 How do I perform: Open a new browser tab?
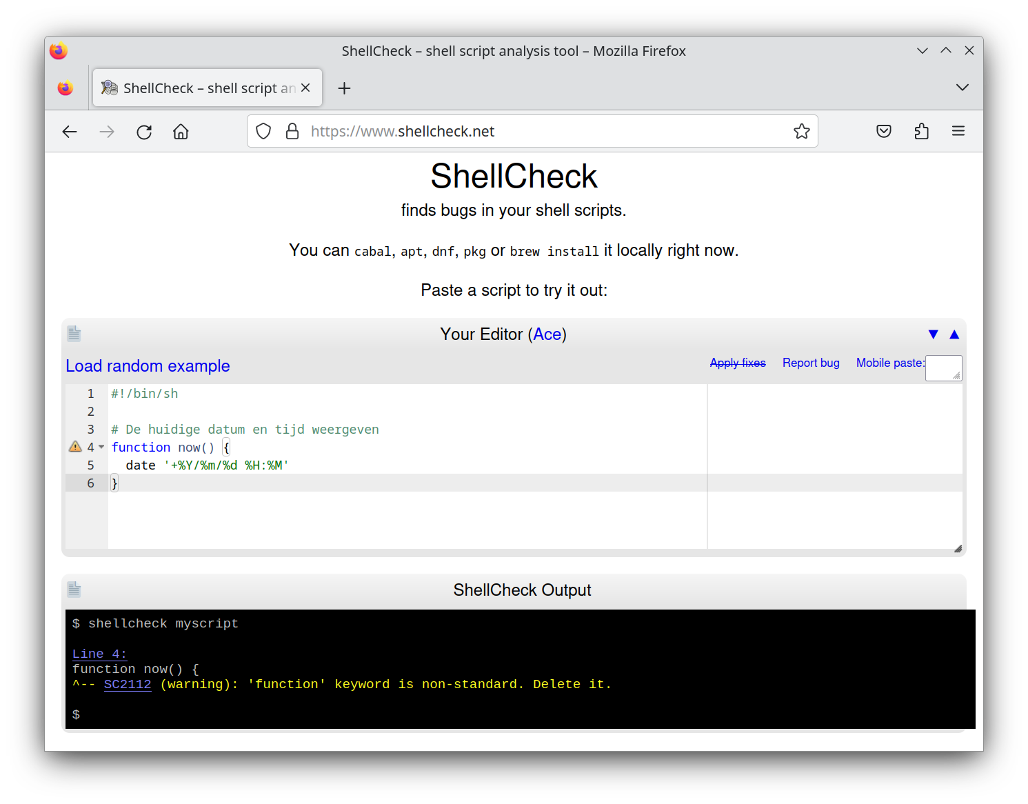pyautogui.click(x=344, y=88)
